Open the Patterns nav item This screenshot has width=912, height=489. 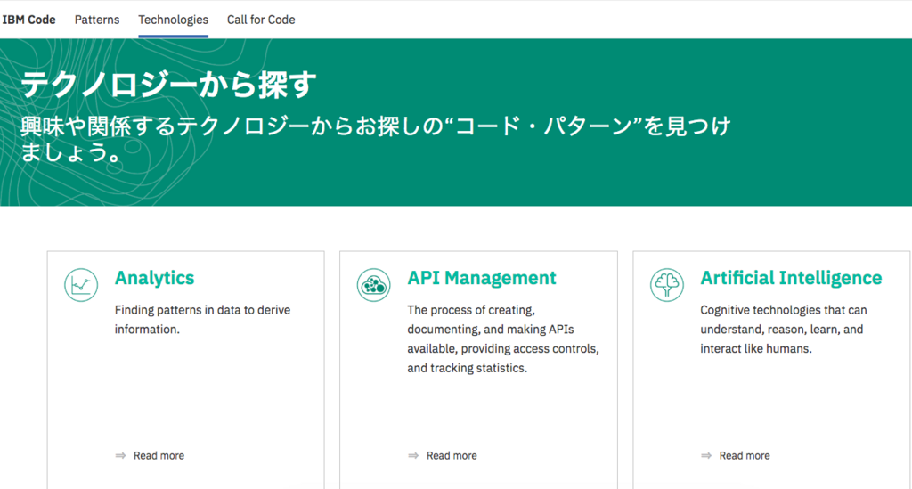coord(97,20)
